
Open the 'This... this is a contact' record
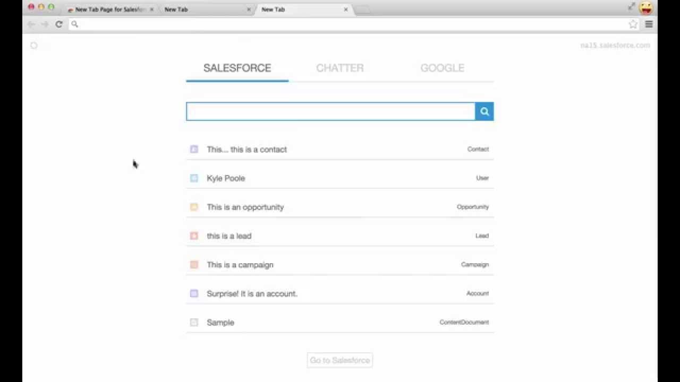[246, 150]
